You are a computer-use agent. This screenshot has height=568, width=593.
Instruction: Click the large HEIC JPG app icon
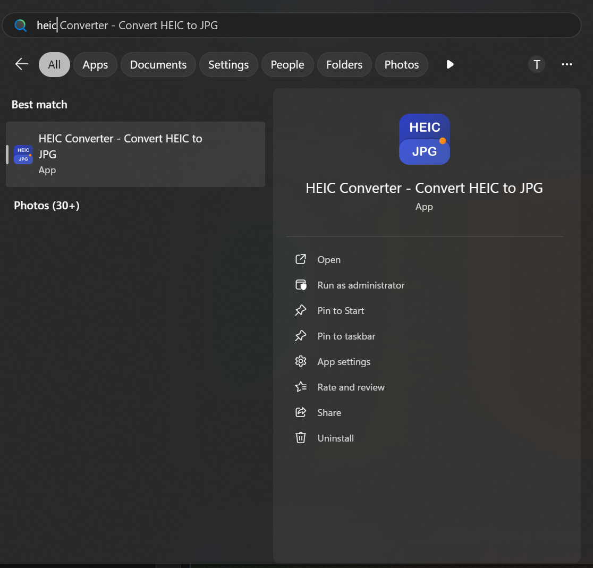pyautogui.click(x=424, y=139)
